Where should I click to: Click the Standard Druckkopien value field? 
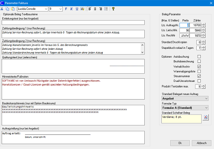(199, 42)
